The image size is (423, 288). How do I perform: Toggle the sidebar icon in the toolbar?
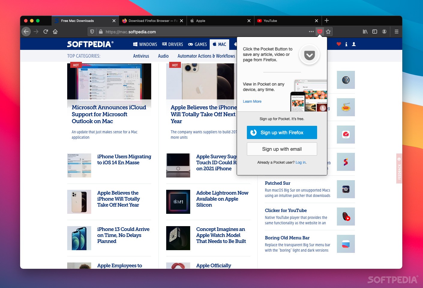click(375, 32)
